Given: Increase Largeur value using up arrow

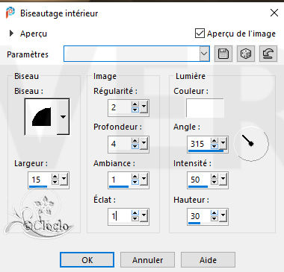Looking at the screenshot, I should pyautogui.click(x=55, y=177).
